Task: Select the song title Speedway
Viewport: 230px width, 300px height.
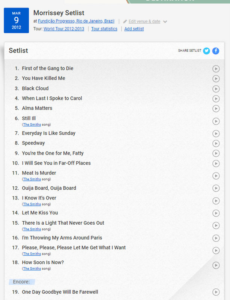Action: [x=33, y=143]
